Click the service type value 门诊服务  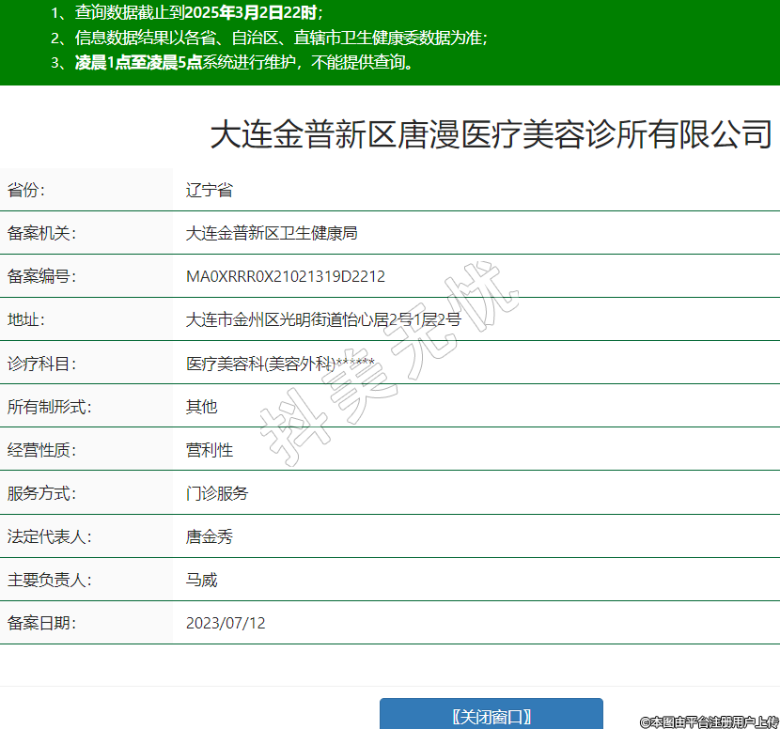[x=217, y=493]
